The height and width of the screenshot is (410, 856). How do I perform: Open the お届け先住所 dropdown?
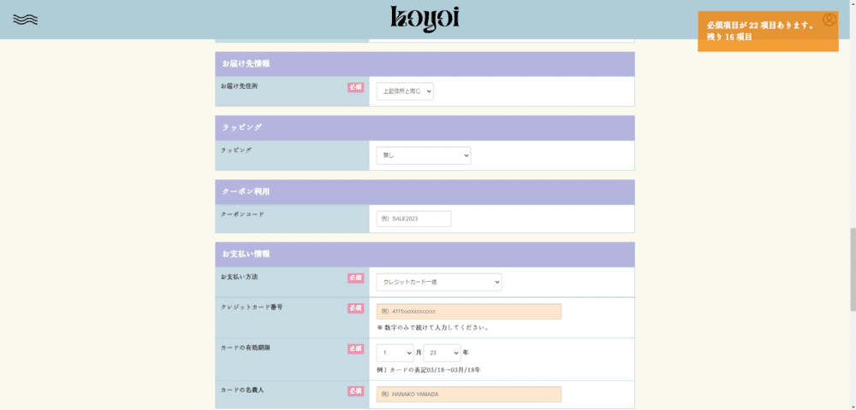tap(405, 91)
